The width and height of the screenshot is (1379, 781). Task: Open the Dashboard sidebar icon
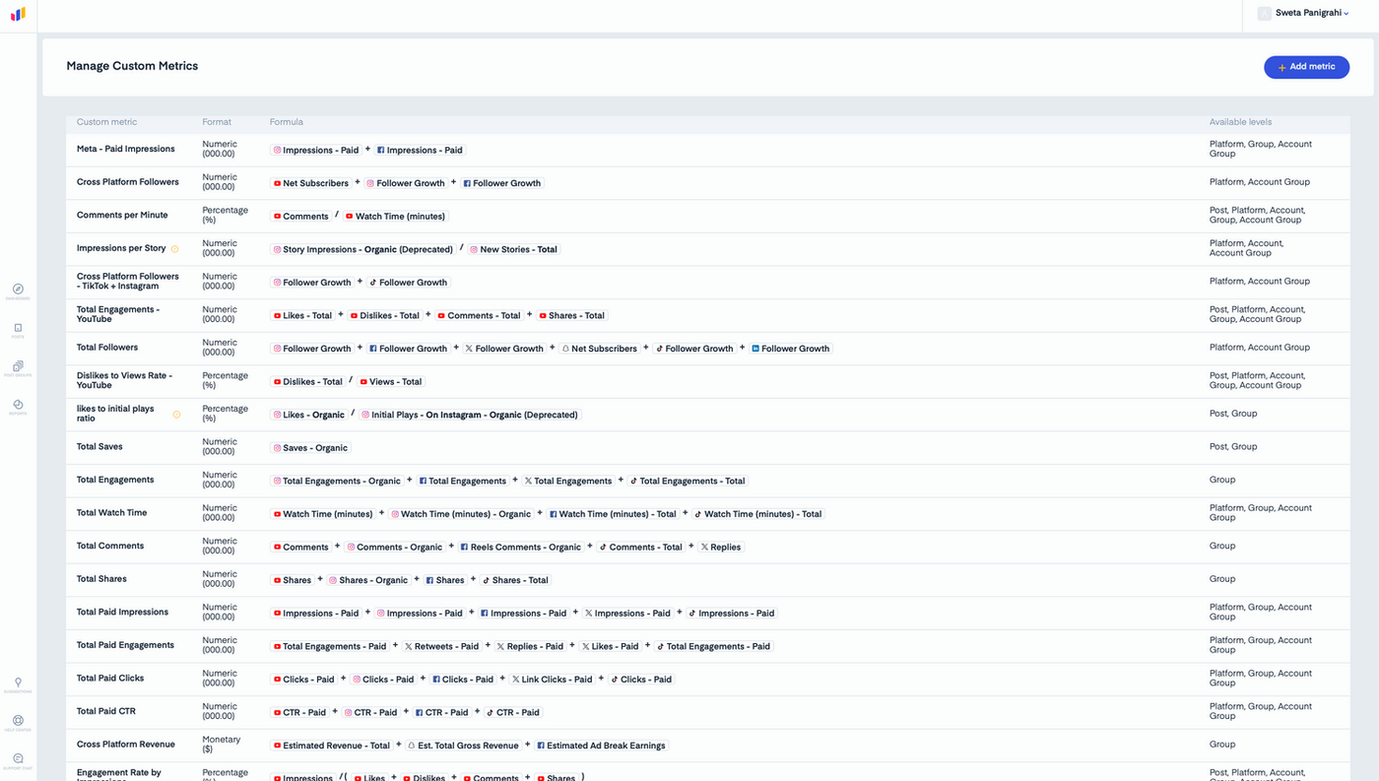(18, 290)
